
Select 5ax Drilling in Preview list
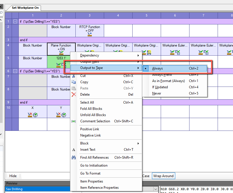click(x=38, y=189)
